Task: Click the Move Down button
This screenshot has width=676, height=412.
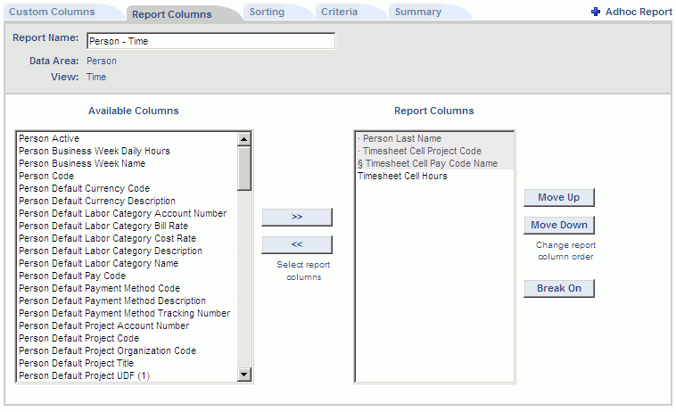Action: click(559, 225)
